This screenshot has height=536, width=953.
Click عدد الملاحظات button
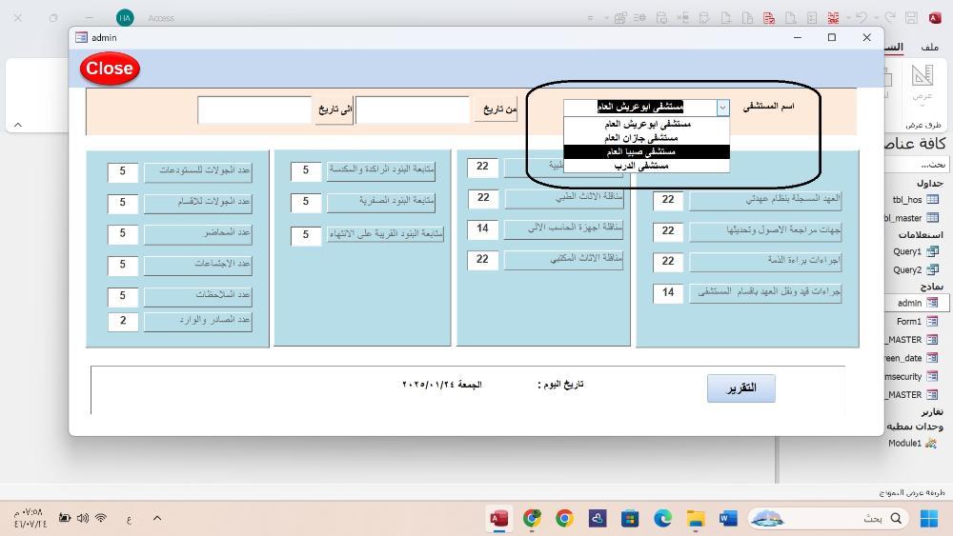(x=198, y=296)
